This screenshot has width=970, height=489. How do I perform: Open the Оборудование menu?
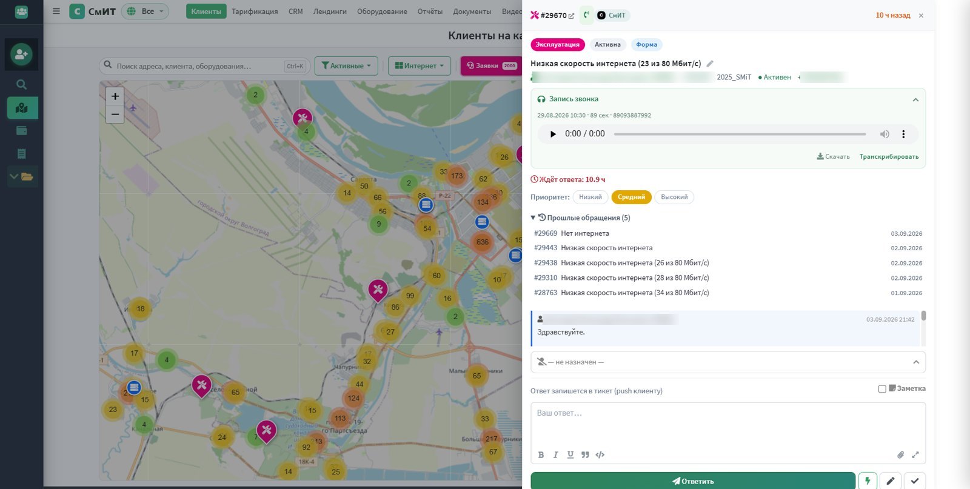point(382,12)
